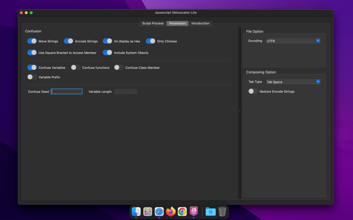Open the Introduction tab
The height and width of the screenshot is (220, 353).
click(x=200, y=23)
